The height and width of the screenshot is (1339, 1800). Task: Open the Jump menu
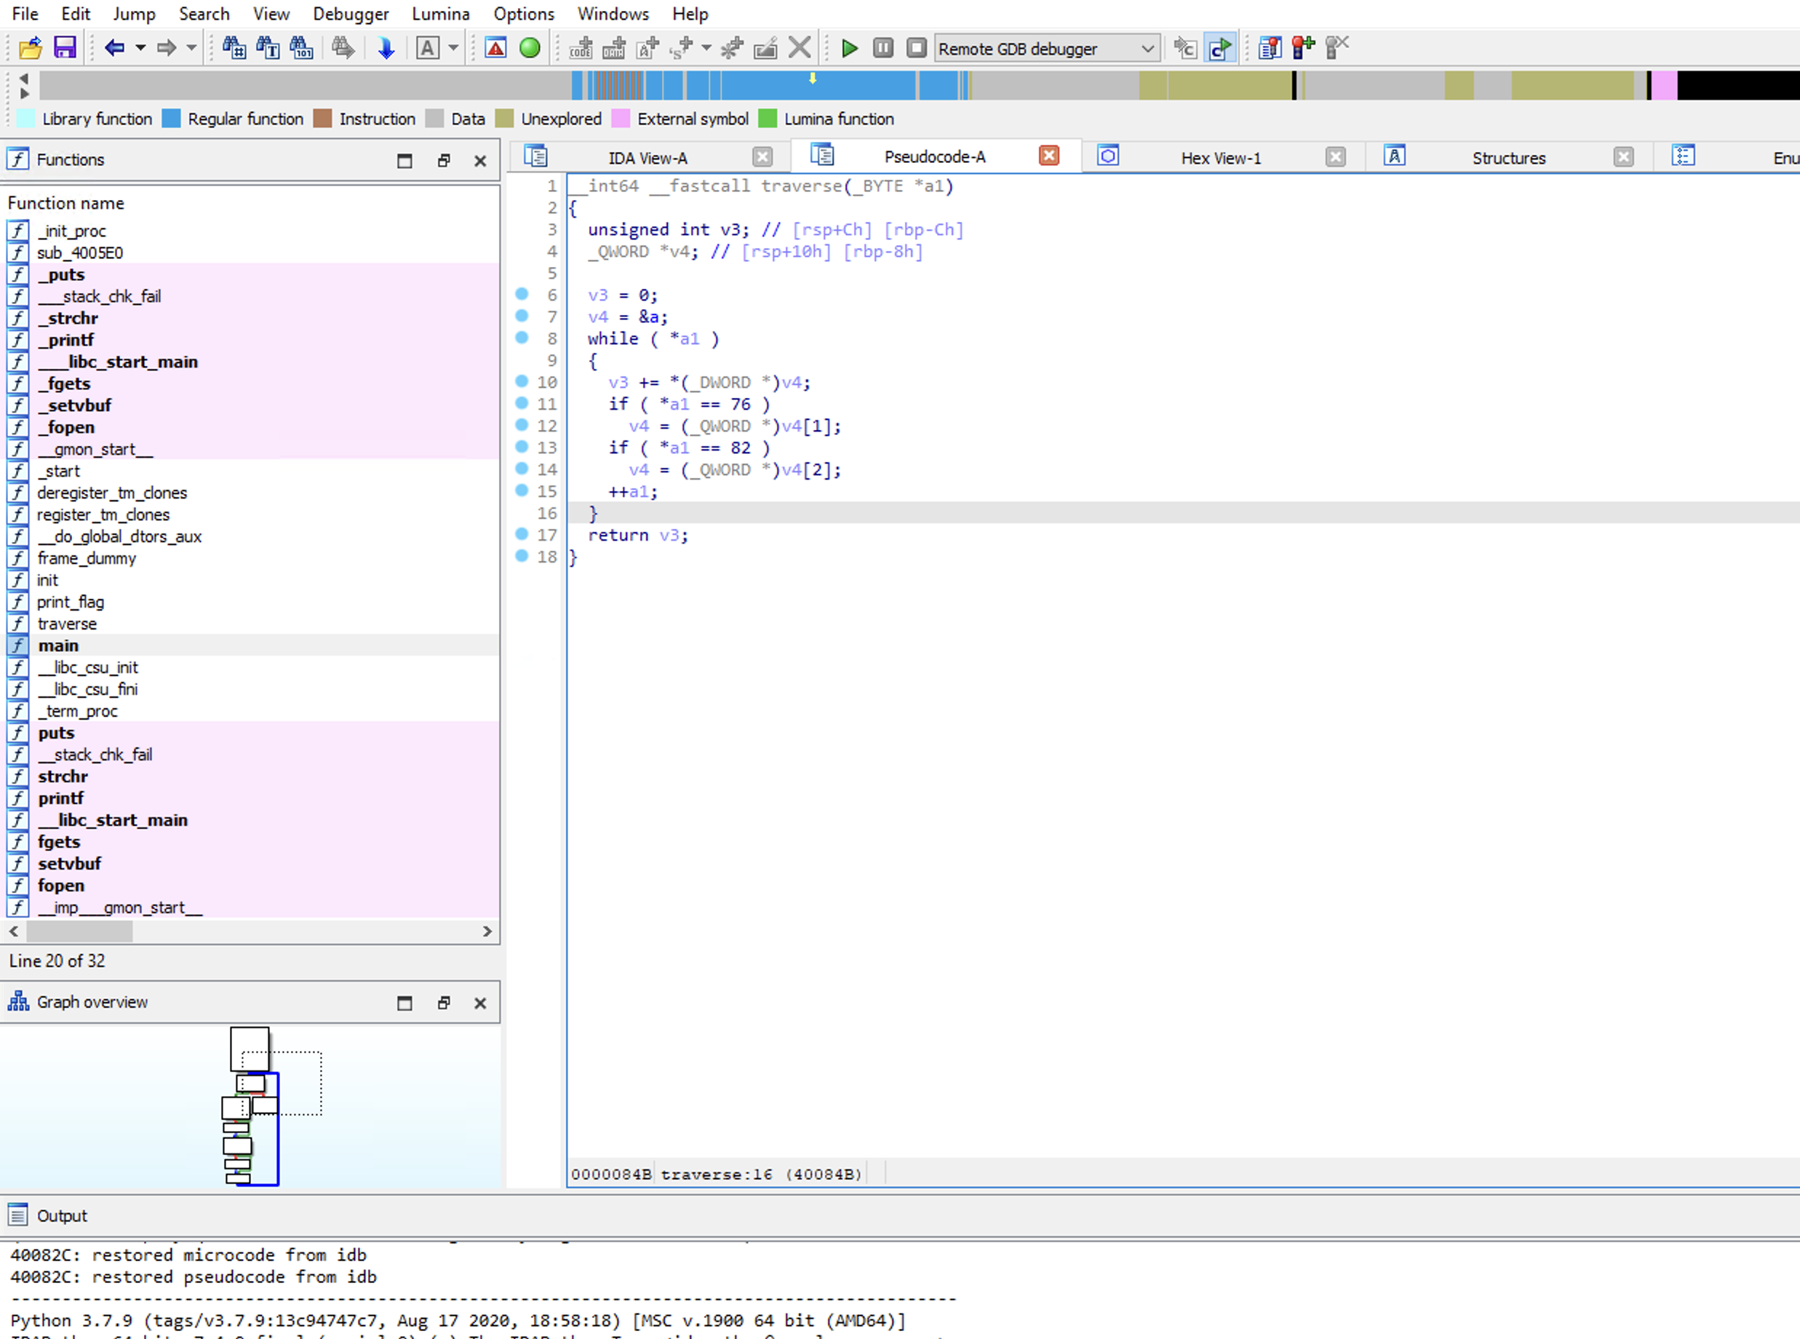click(x=134, y=14)
